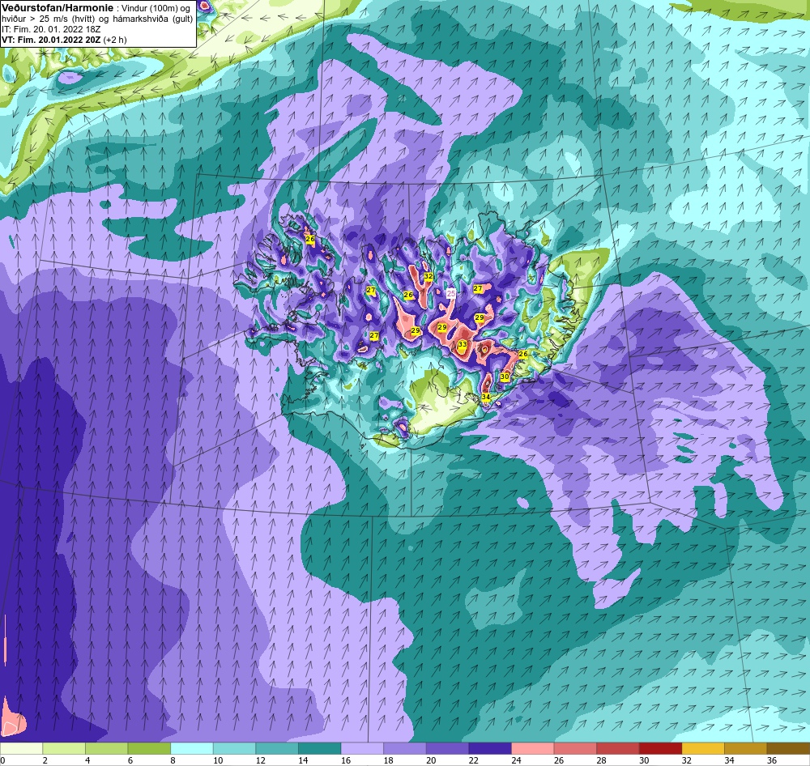
Task: Click the yellow gust label reading 30
Action: (505, 377)
